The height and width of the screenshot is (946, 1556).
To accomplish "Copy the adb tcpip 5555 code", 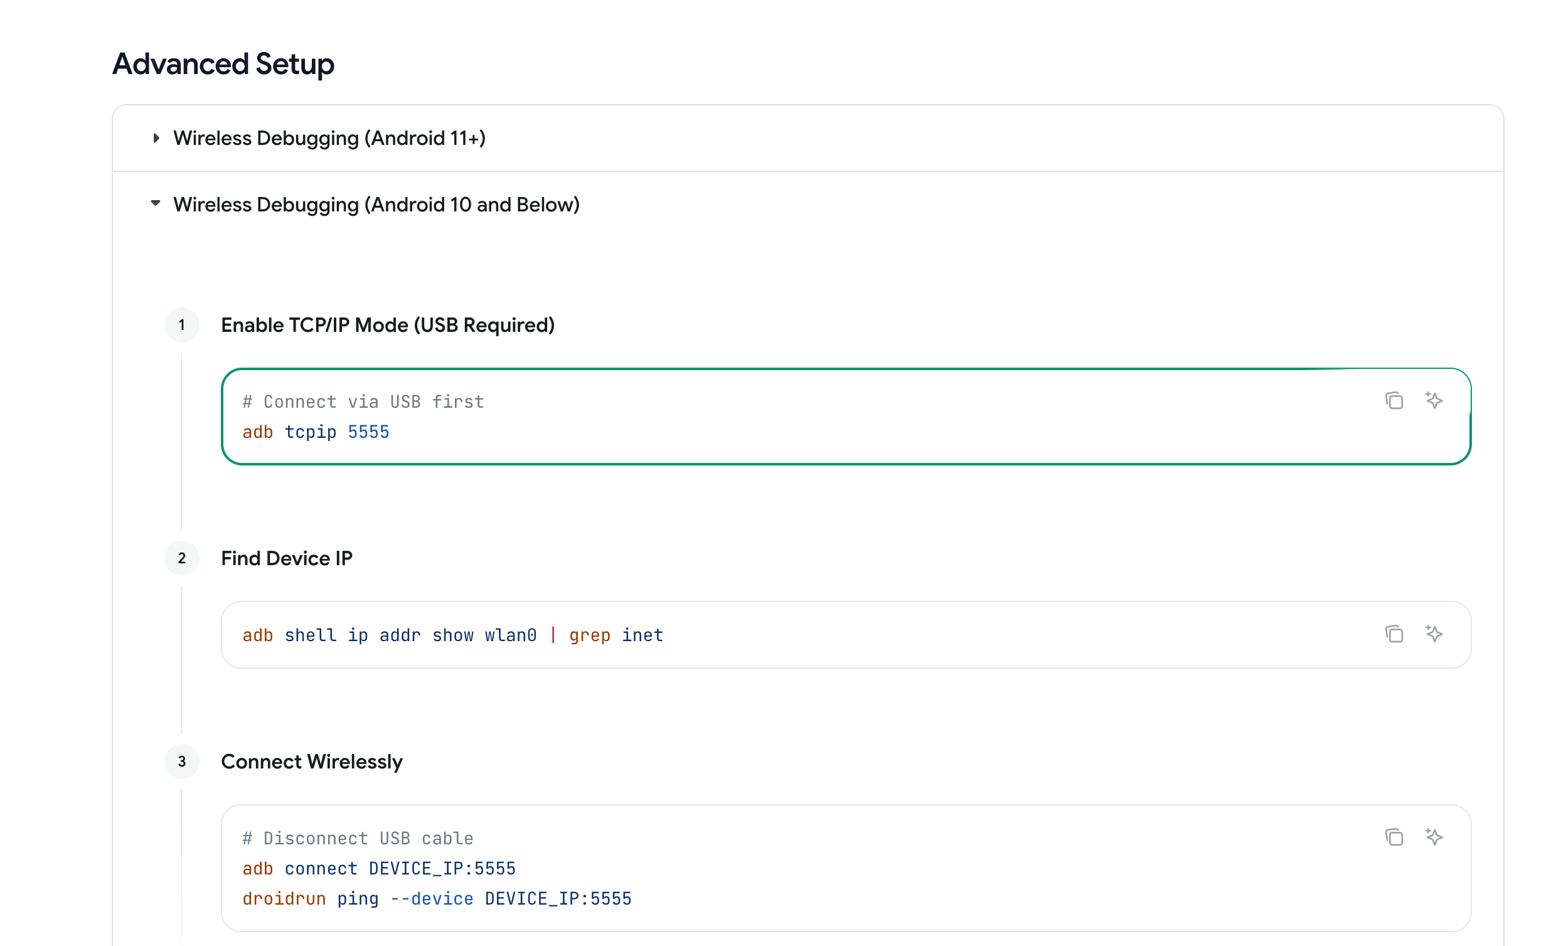I will click(x=1393, y=401).
